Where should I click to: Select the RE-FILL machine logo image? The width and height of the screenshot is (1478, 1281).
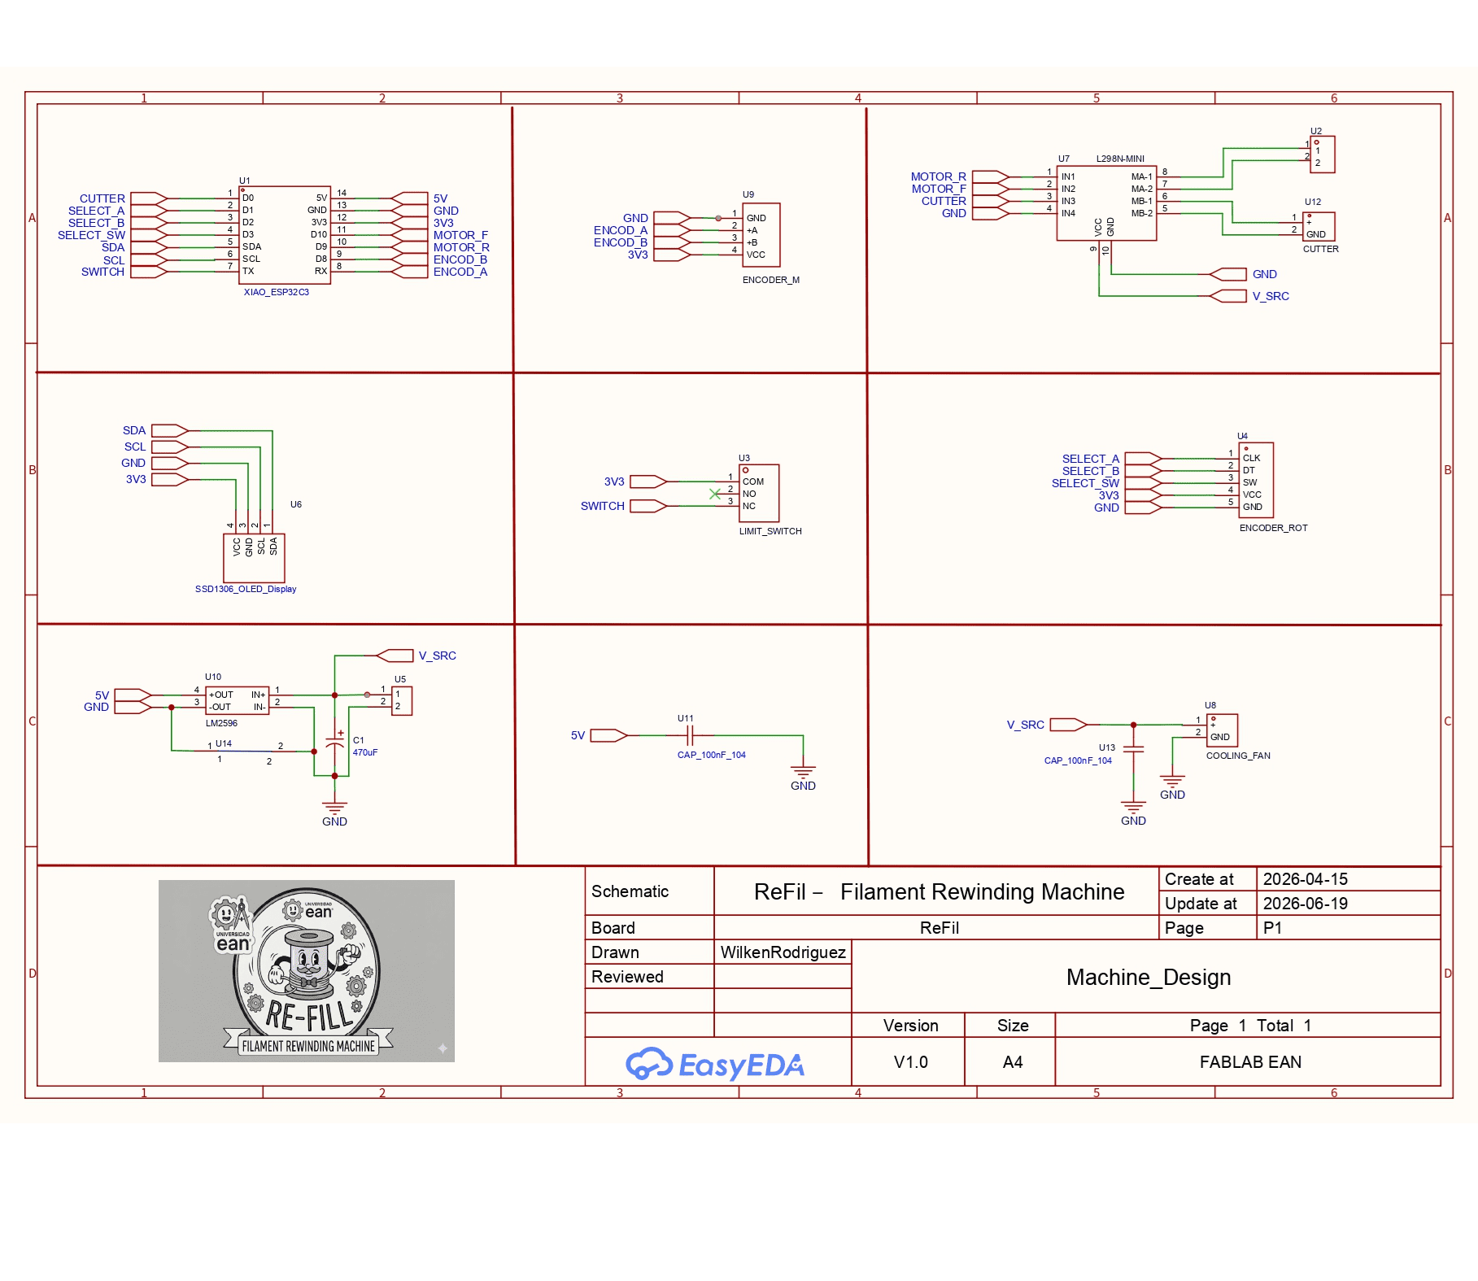point(307,970)
